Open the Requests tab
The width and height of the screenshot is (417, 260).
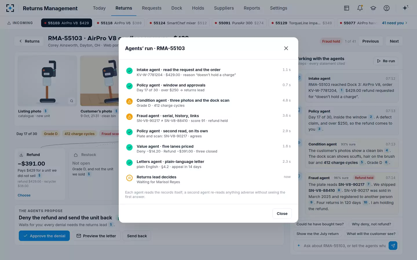[152, 8]
